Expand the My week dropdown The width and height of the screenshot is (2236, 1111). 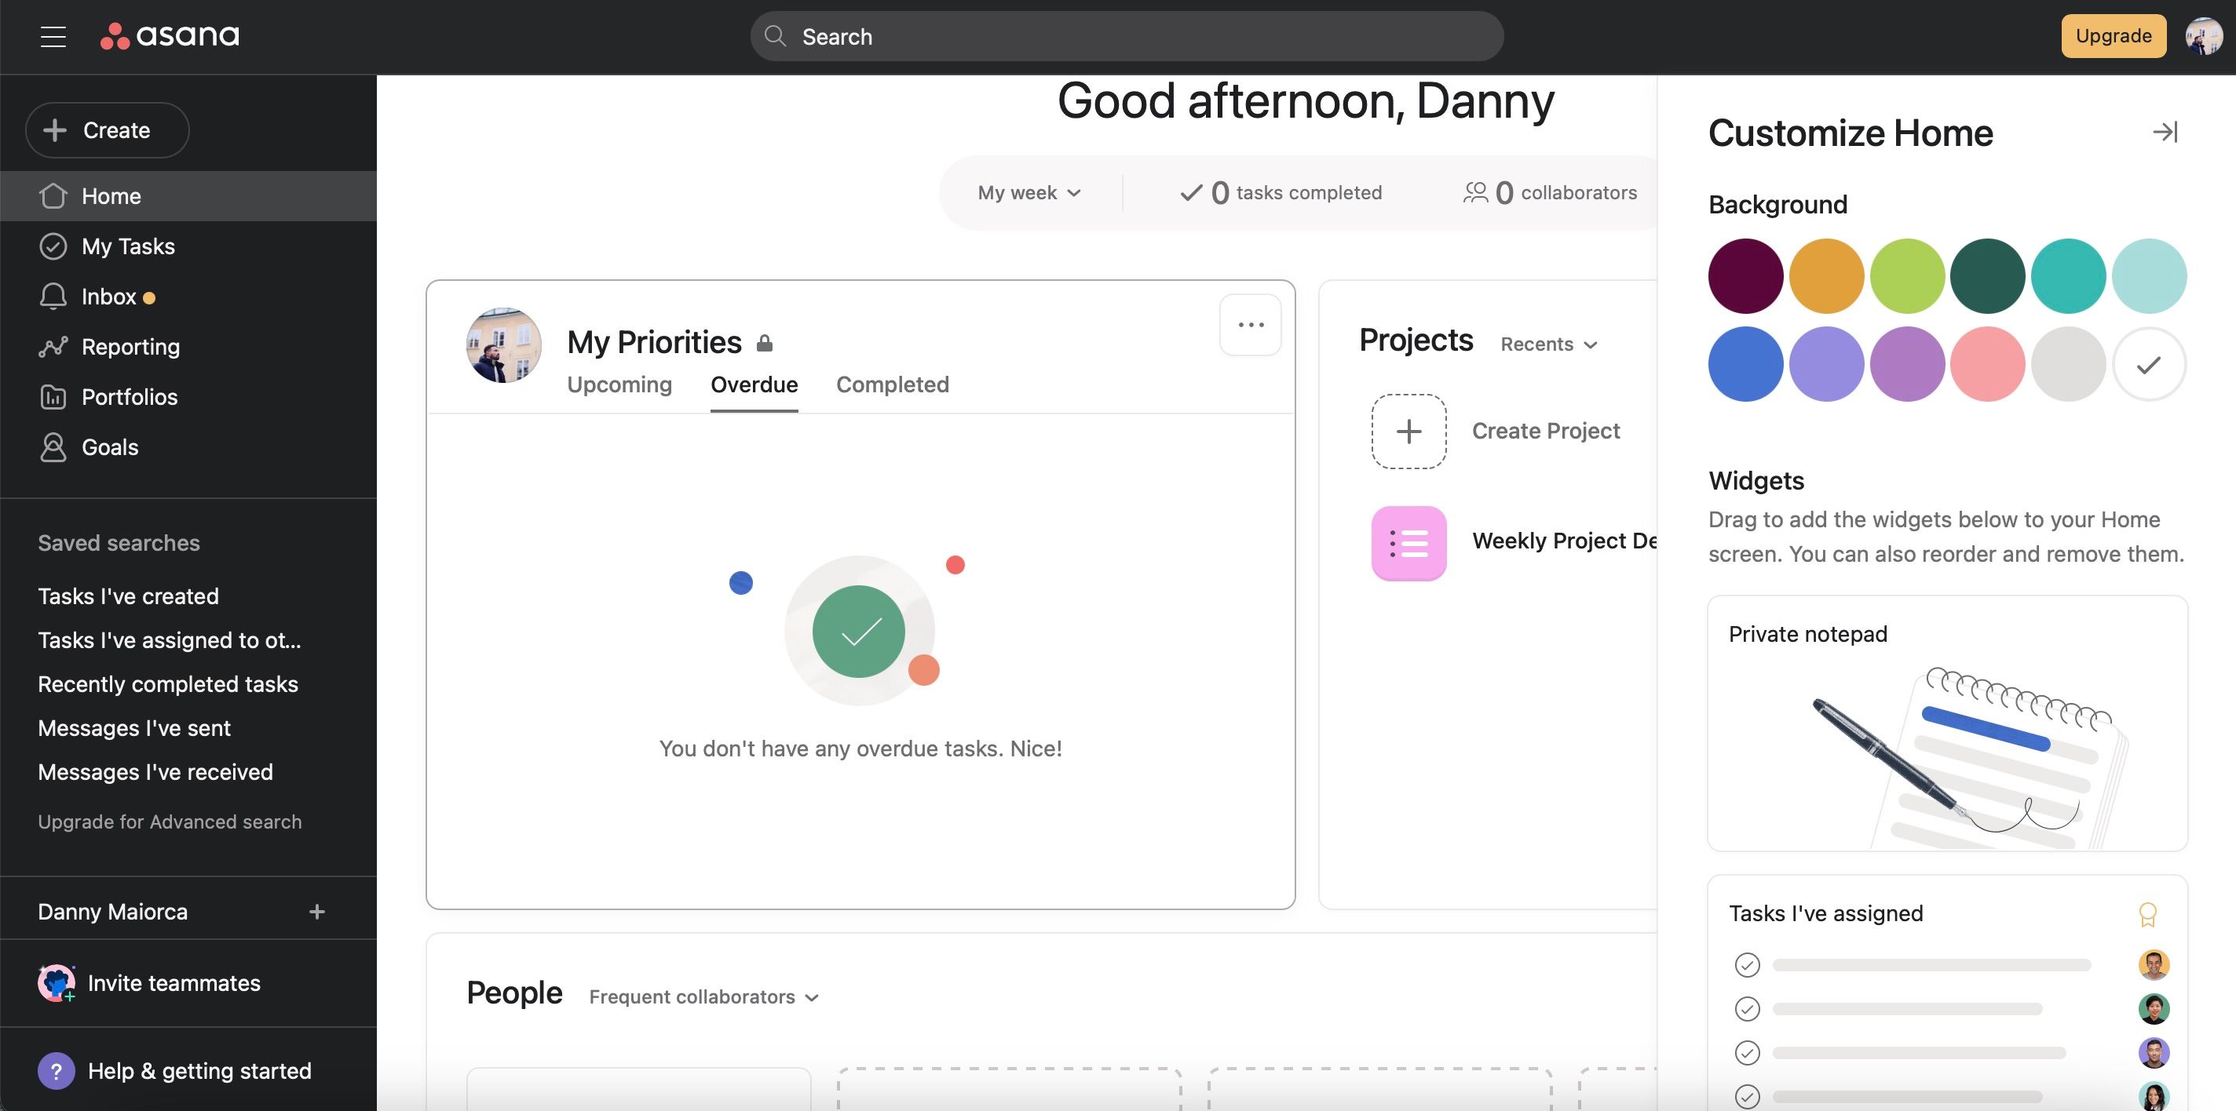(x=1028, y=192)
